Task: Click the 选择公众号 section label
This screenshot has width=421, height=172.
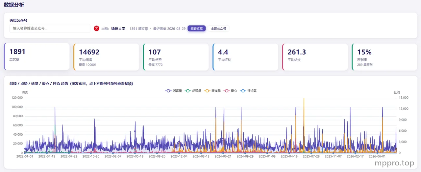Action: pos(18,20)
